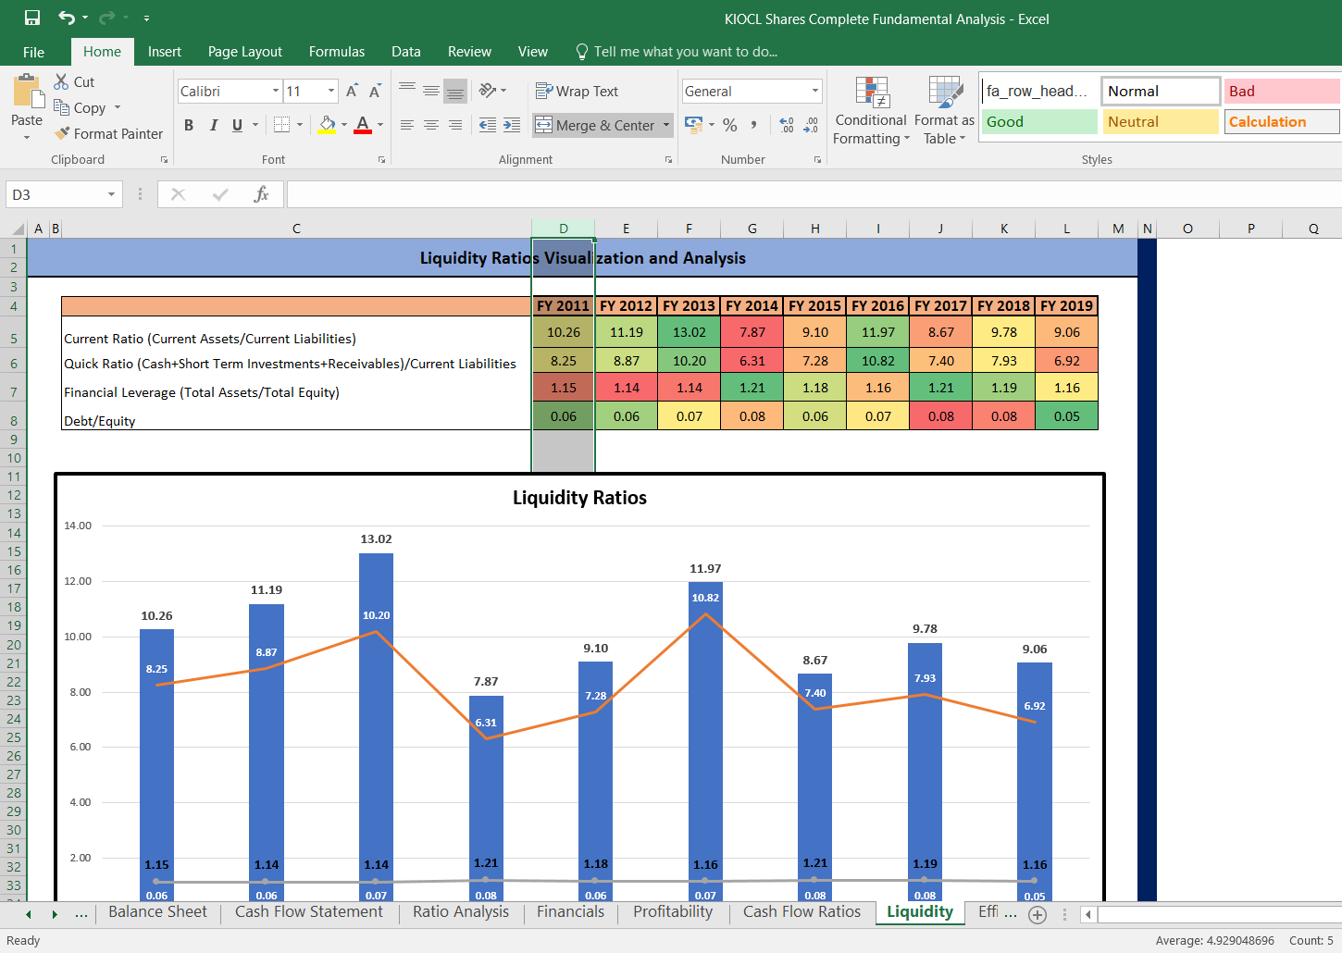Expand the borders dropdown arrow
Screen dimensions: 1342x953
pyautogui.click(x=300, y=125)
